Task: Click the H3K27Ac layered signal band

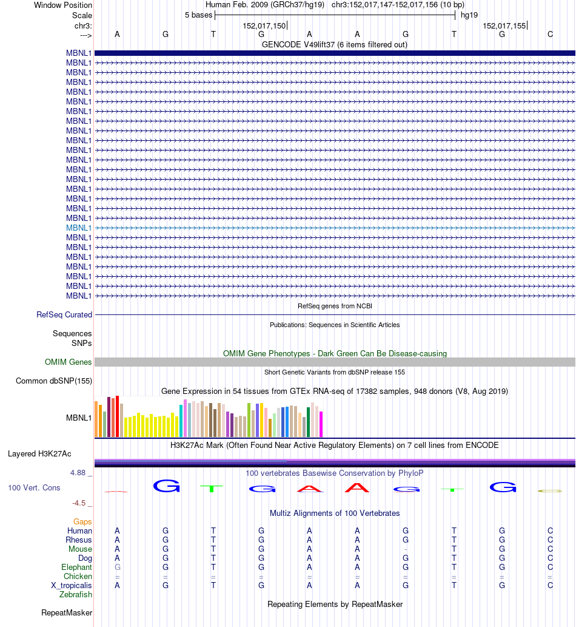Action: (335, 463)
